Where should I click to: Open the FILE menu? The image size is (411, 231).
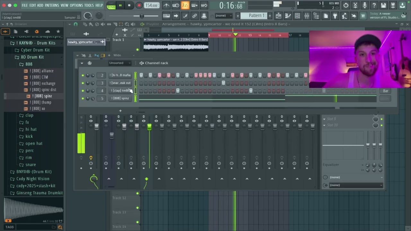pos(25,5)
